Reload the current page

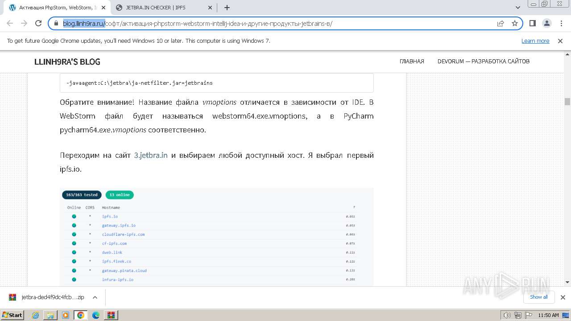point(38,24)
